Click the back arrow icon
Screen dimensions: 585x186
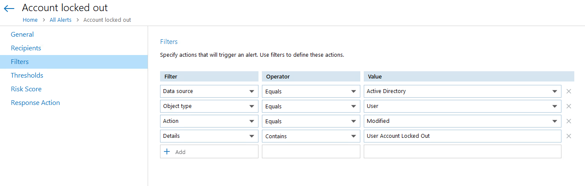point(9,9)
